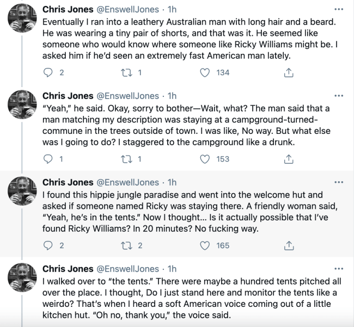Like the tweet with 134 likes

click(205, 72)
